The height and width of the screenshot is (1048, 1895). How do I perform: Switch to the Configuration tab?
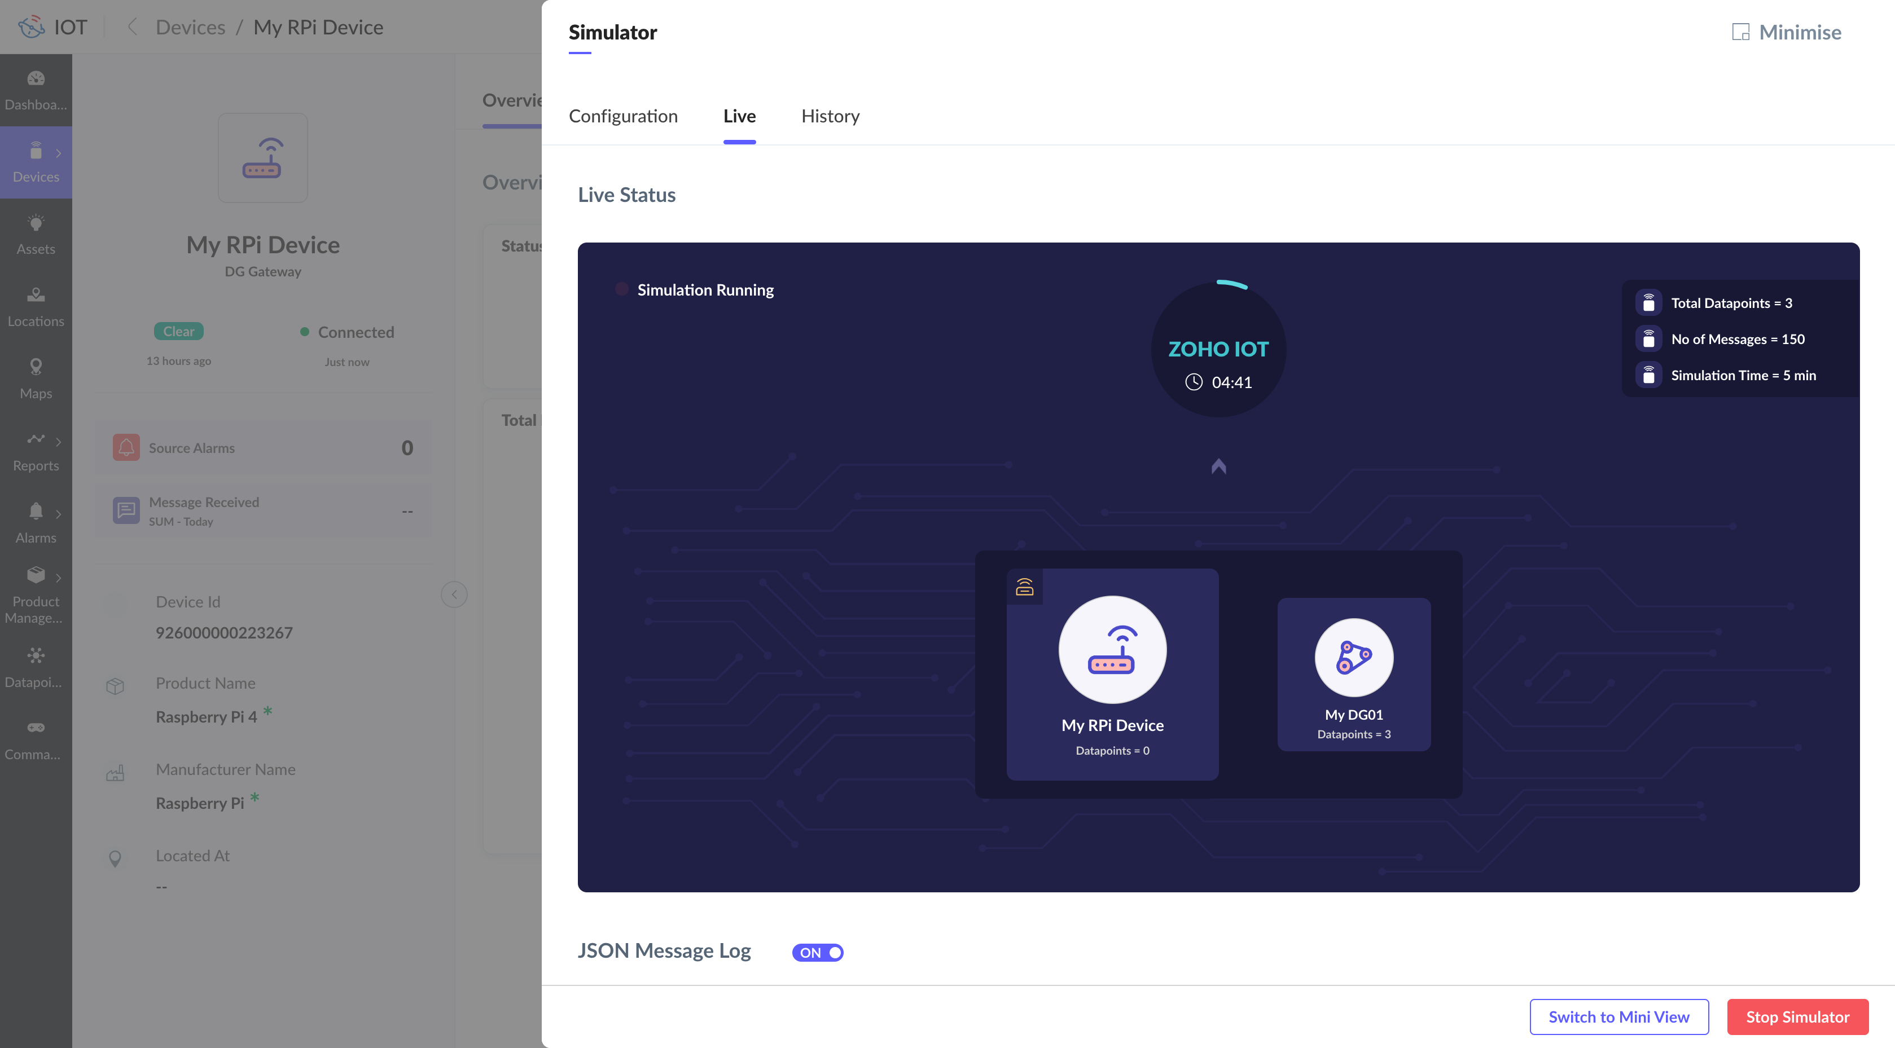(x=622, y=116)
